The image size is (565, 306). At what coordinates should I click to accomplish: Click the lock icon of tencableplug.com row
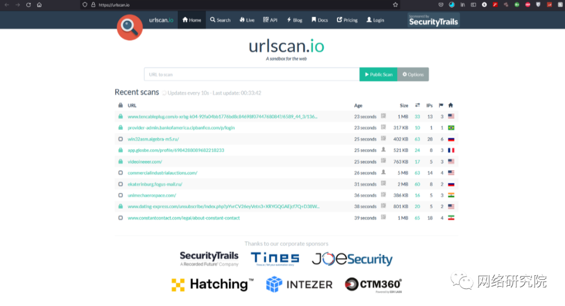[x=120, y=116]
